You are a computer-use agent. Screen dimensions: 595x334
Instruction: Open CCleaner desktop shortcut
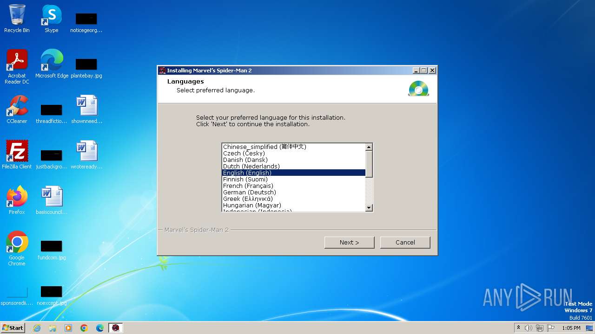(17, 109)
